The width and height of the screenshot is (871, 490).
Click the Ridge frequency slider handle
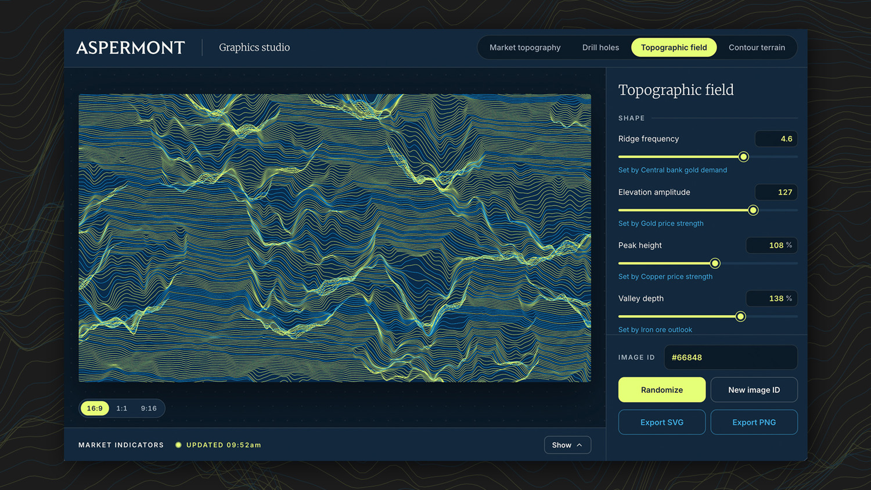pos(743,157)
